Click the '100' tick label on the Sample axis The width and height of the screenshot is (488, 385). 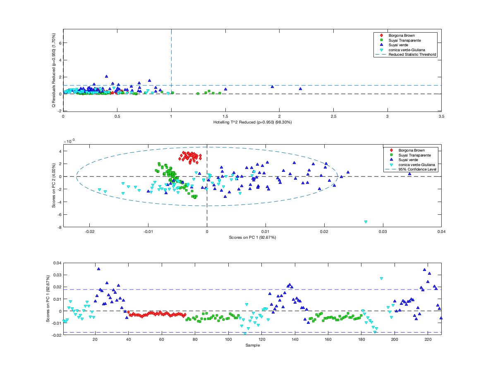[228, 339]
